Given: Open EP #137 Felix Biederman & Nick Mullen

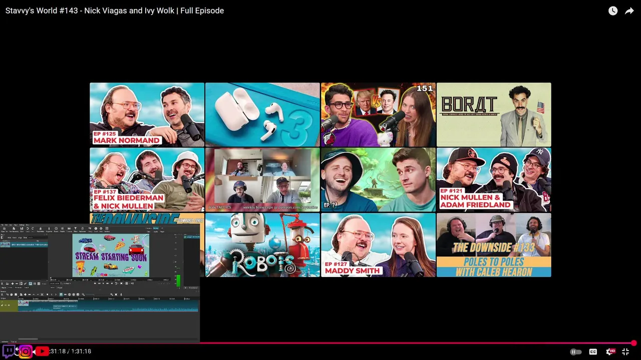Looking at the screenshot, I should 147,179.
